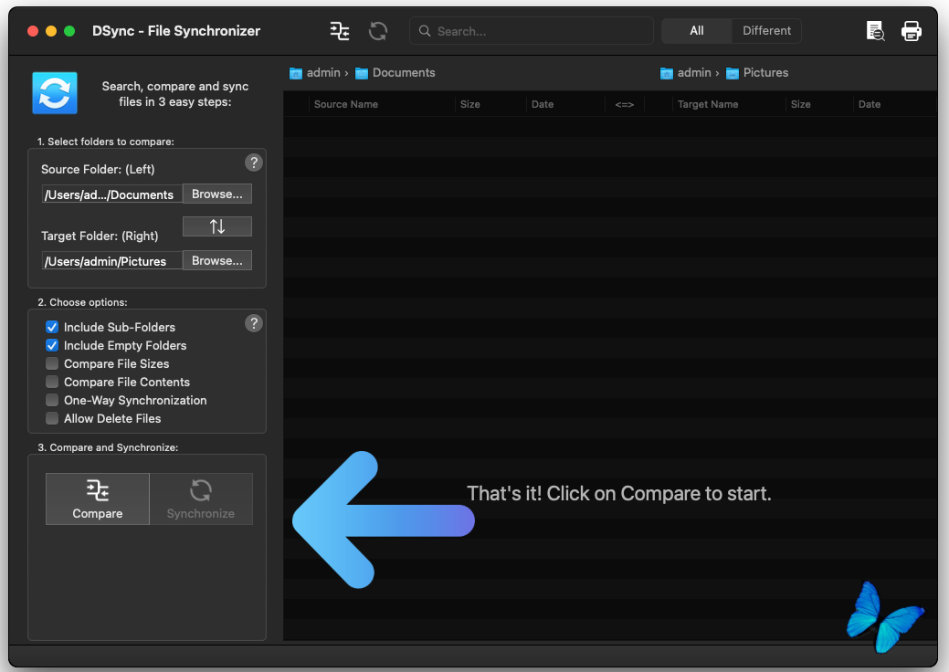Open help for folder selection
The image size is (949, 672).
click(254, 163)
